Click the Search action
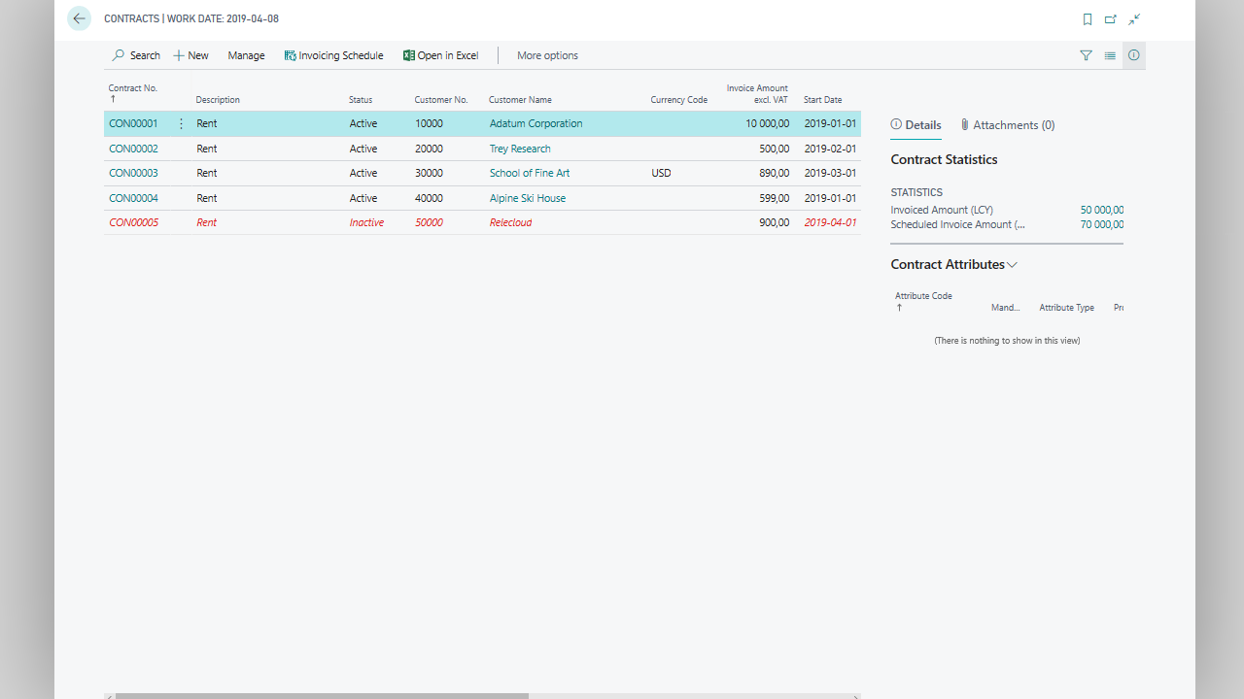Viewport: 1244px width, 699px height. [x=136, y=55]
